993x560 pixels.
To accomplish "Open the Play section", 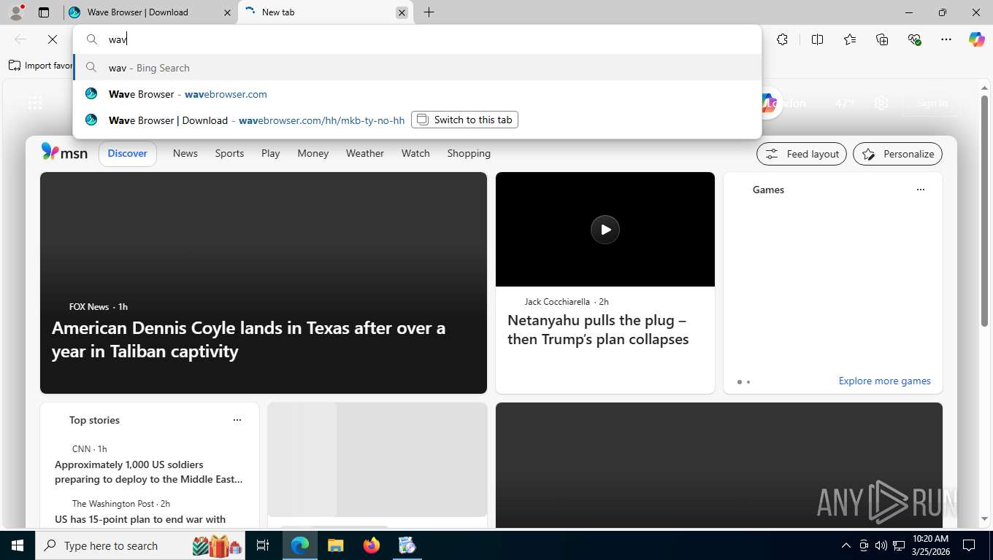I will click(271, 153).
